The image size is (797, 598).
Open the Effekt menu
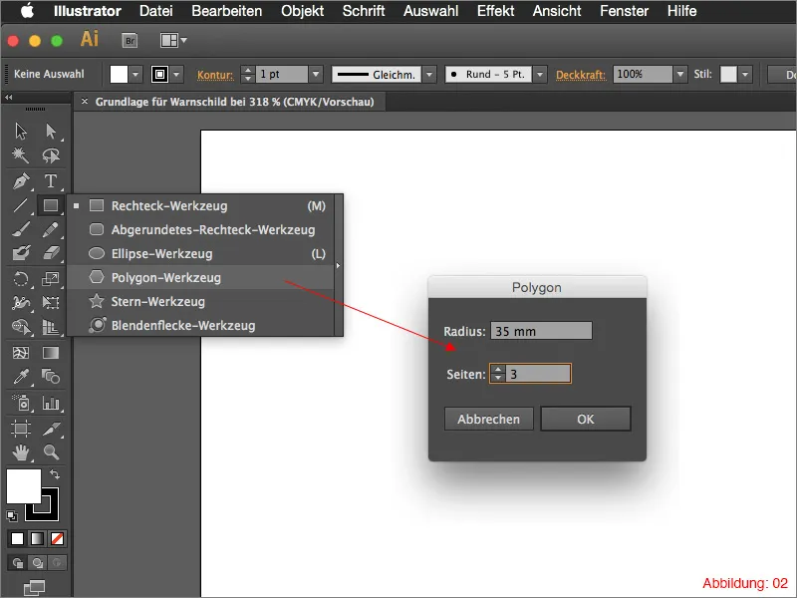[495, 11]
